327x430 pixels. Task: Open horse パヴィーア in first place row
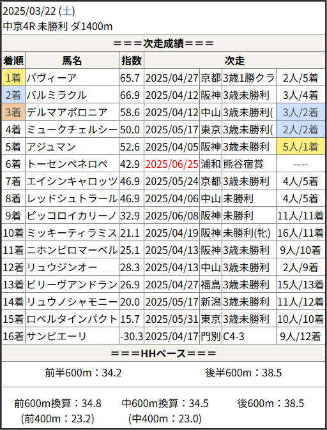pos(51,78)
